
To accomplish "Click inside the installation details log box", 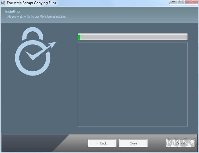I will pyautogui.click(x=132, y=84).
